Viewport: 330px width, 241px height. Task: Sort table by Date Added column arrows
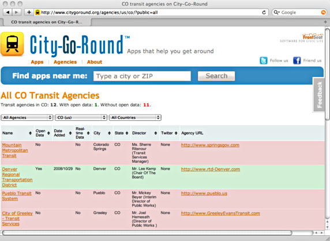coord(70,133)
